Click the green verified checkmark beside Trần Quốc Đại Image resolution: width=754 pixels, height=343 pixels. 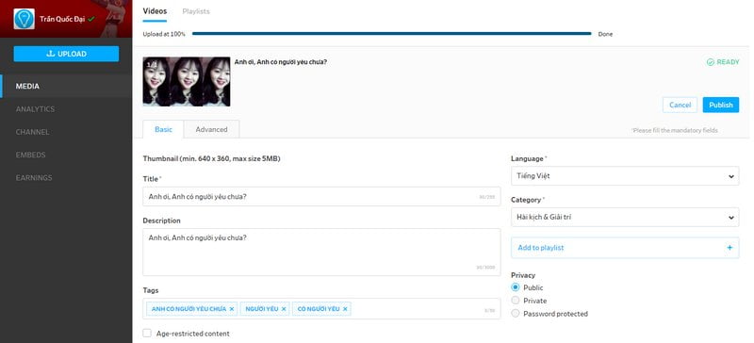tap(91, 19)
